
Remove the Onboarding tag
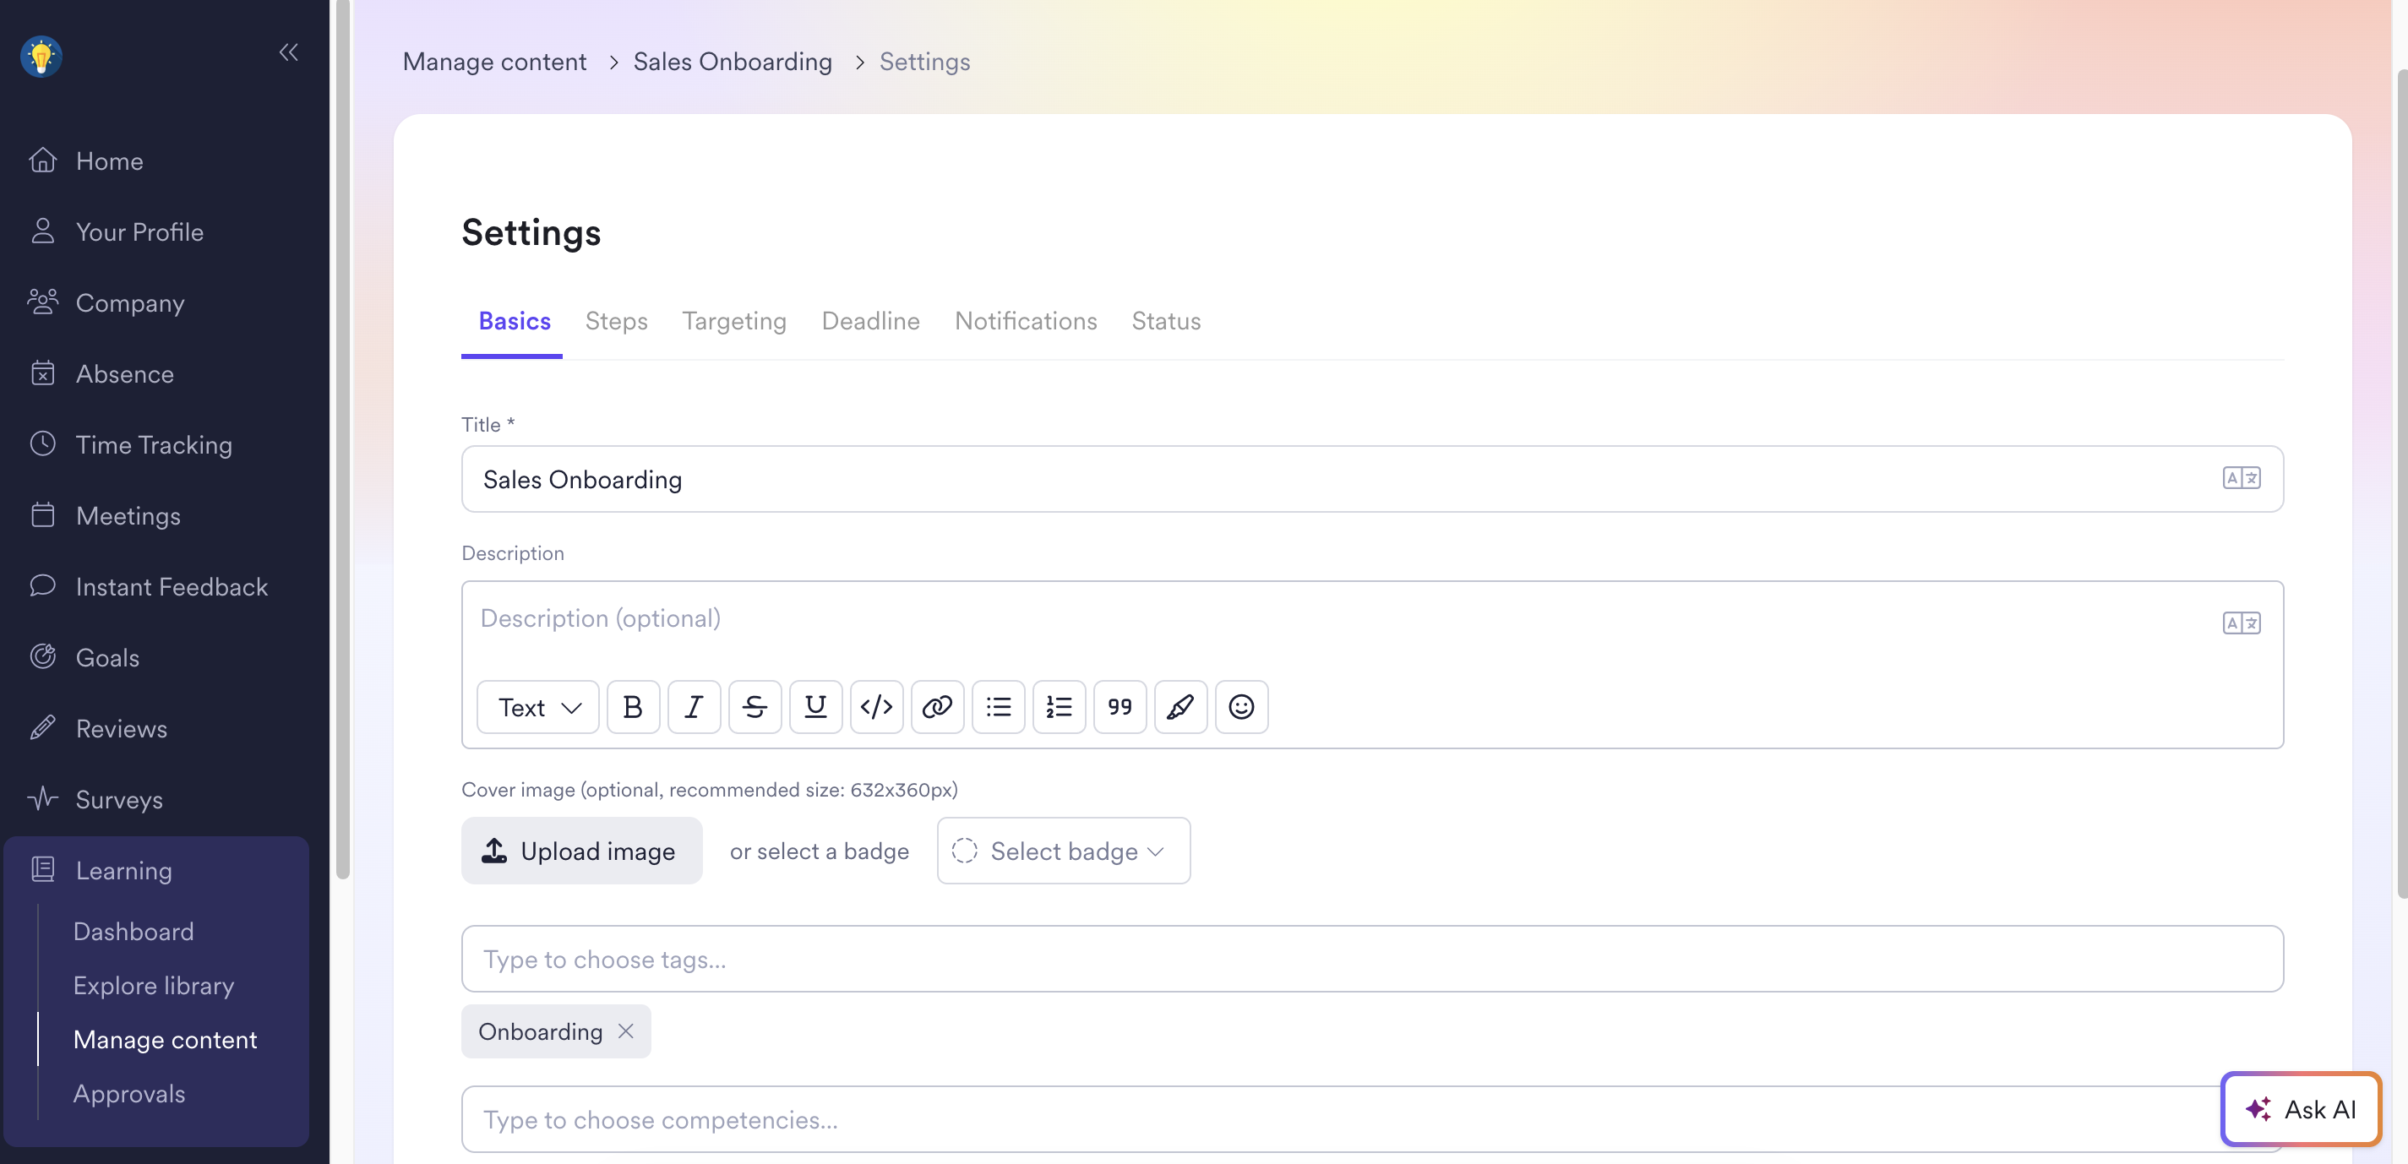pos(626,1031)
